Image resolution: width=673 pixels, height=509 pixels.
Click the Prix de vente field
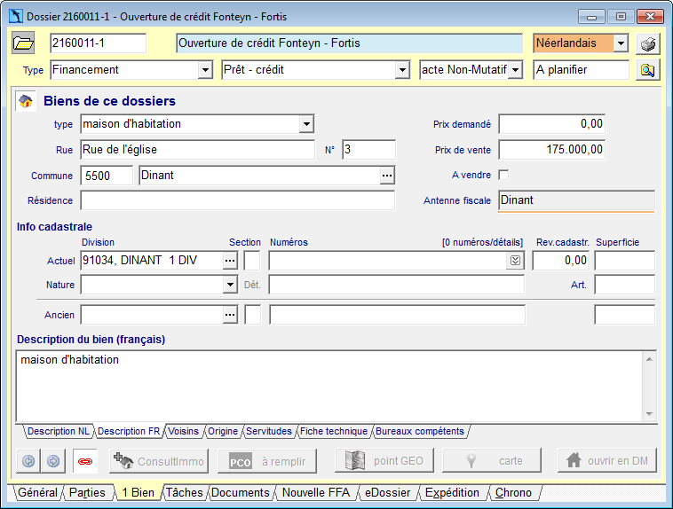pos(552,150)
